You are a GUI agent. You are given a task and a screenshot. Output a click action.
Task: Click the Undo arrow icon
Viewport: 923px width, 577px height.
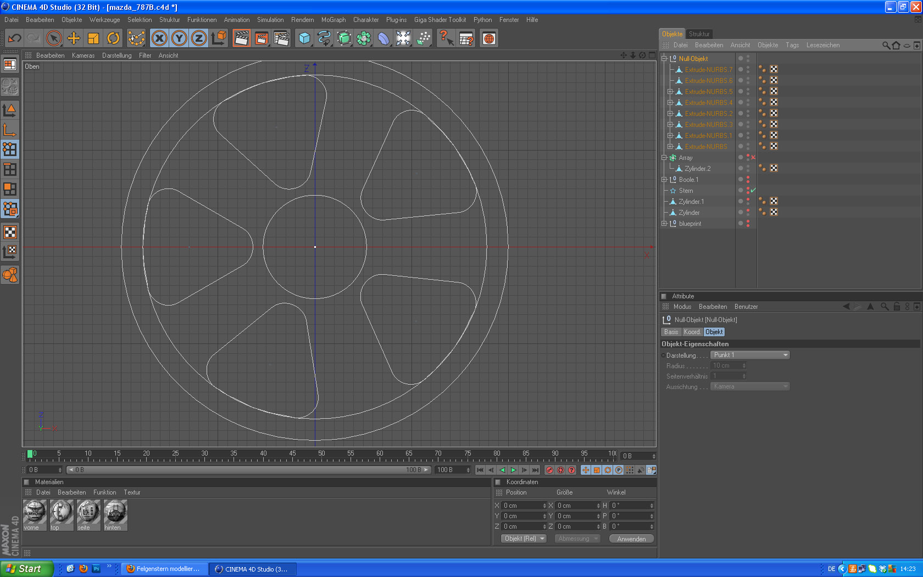pos(14,38)
